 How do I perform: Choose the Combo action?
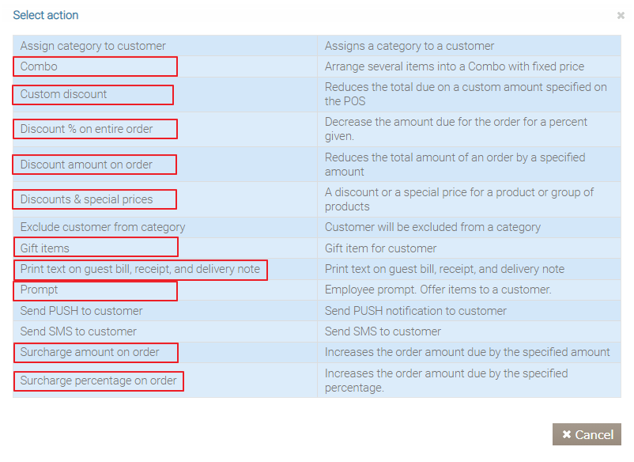40,66
